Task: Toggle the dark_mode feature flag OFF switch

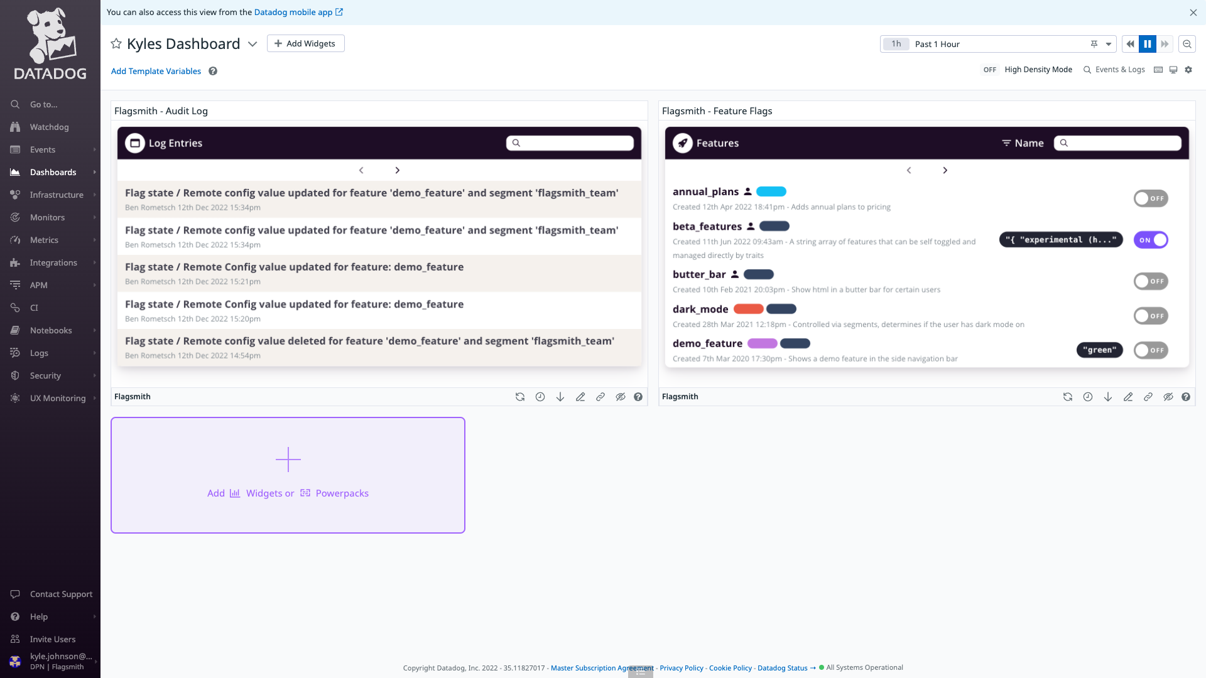Action: tap(1151, 315)
